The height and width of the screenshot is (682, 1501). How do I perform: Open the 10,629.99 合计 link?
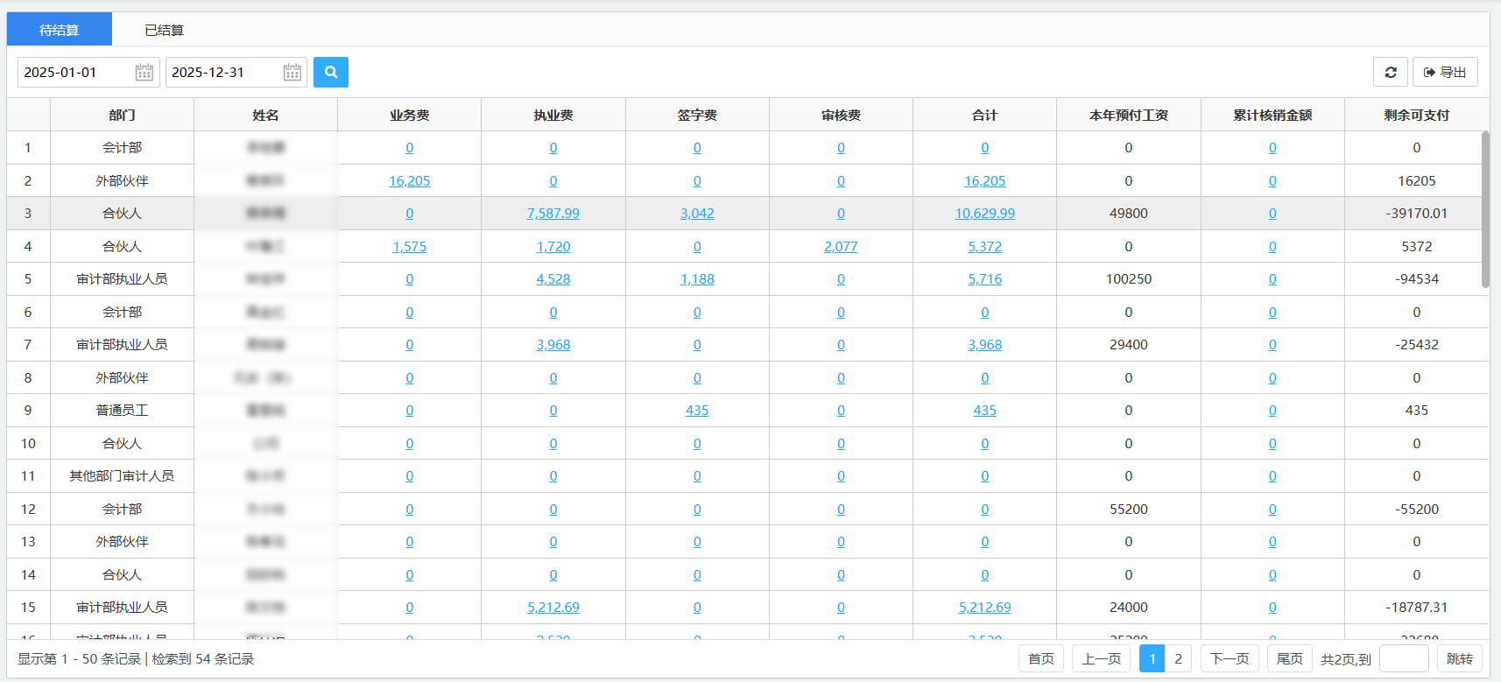(x=984, y=214)
